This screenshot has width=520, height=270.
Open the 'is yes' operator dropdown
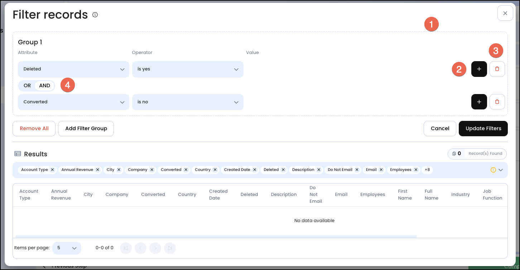coord(188,69)
